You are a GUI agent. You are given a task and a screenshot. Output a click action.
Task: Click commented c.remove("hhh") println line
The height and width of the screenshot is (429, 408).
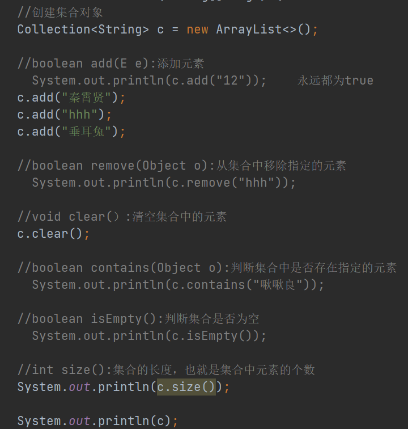pyautogui.click(x=164, y=183)
